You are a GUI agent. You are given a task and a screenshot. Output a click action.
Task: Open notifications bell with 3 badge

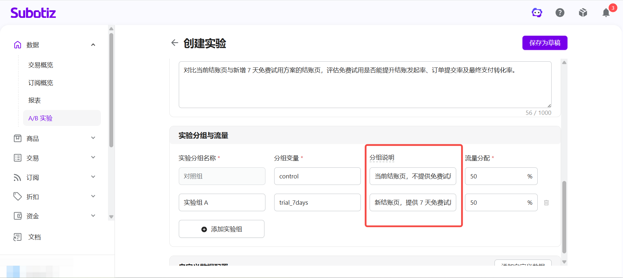606,13
